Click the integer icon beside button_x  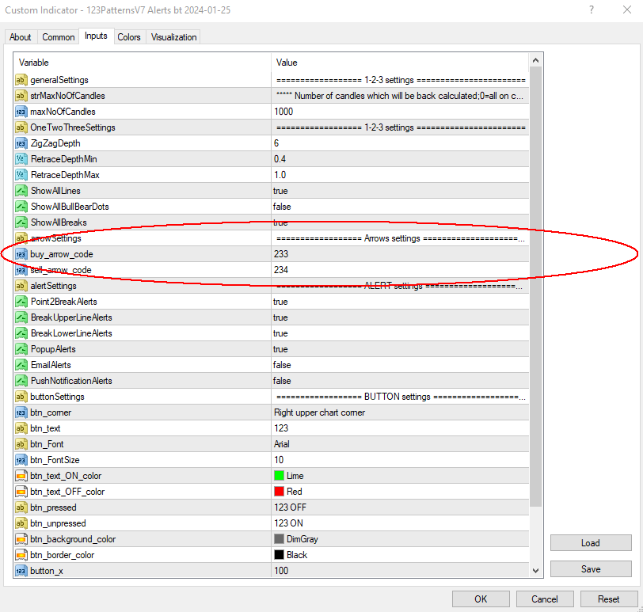tap(21, 571)
